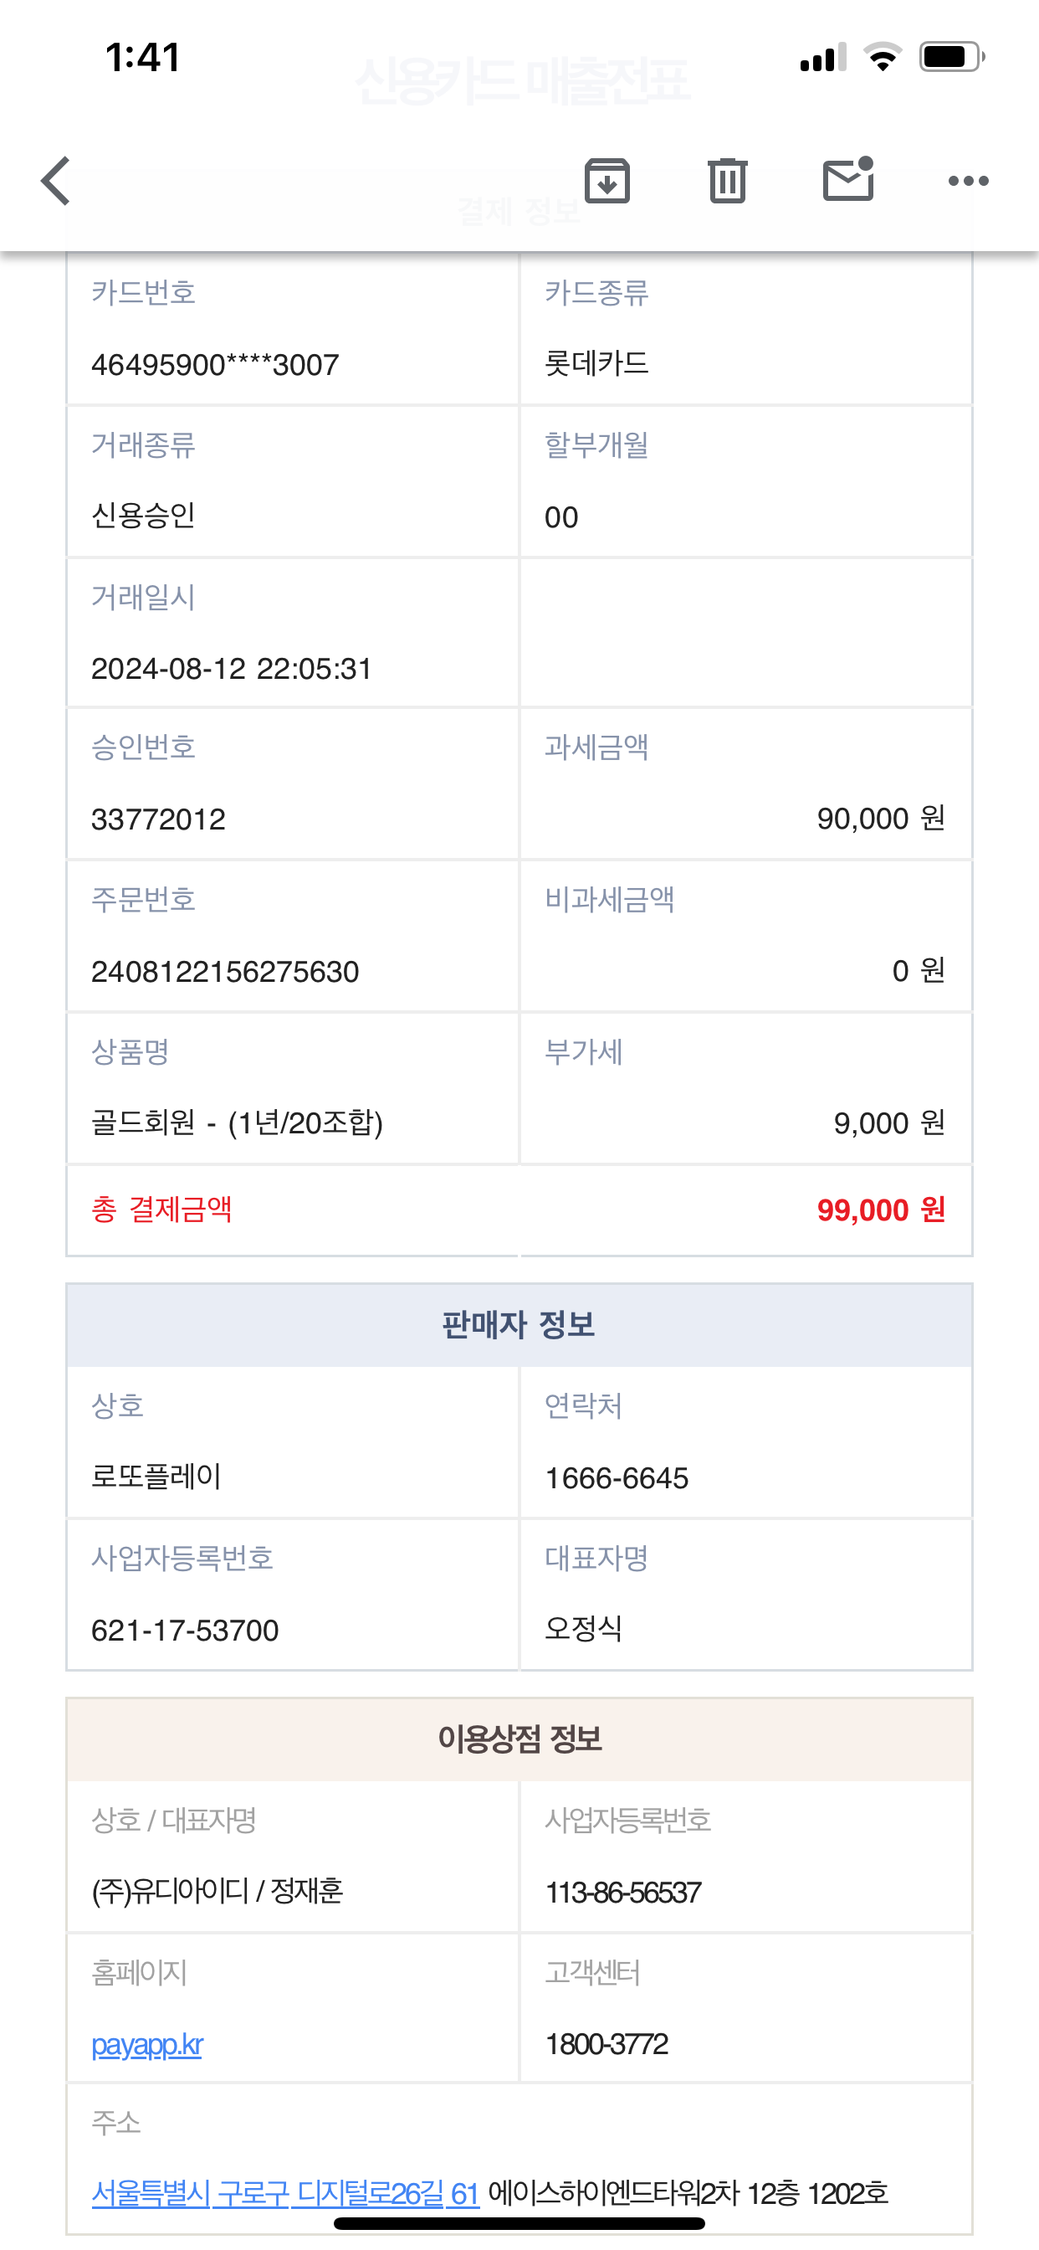The width and height of the screenshot is (1039, 2250).
Task: Tap the customer center number 1800-3772
Action: 607,2045
